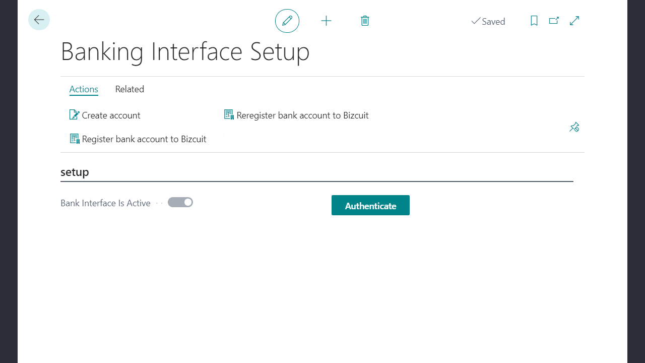Click the trash can delete icon
The height and width of the screenshot is (363, 645).
point(365,21)
